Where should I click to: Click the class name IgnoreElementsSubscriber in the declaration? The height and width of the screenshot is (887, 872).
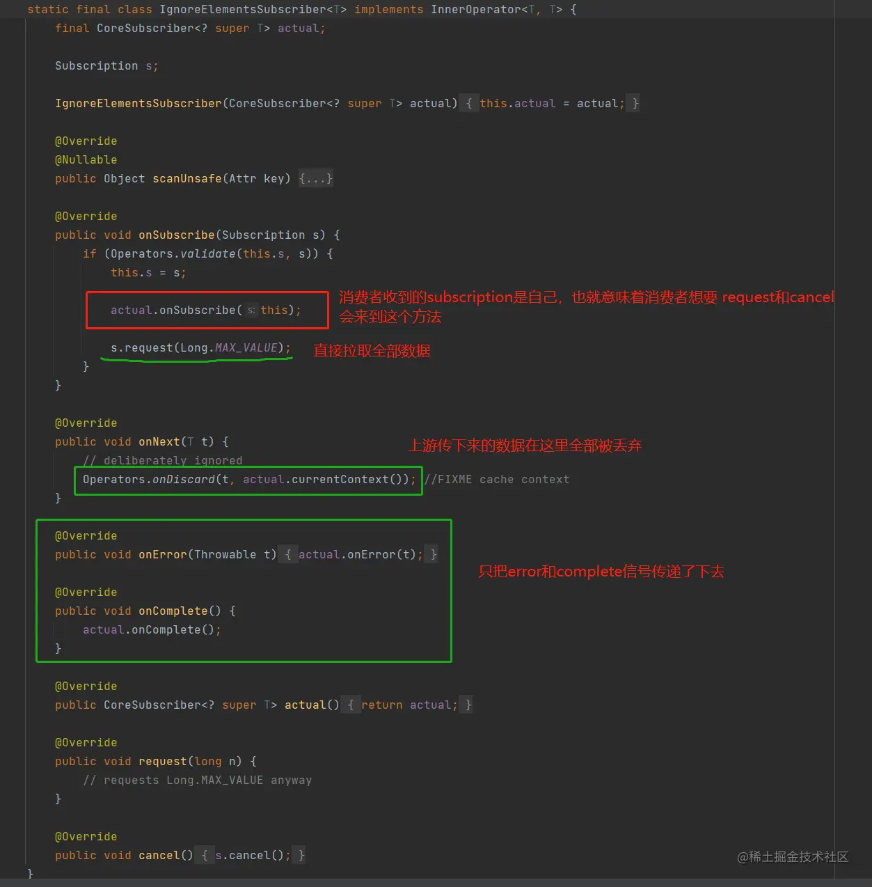243,10
